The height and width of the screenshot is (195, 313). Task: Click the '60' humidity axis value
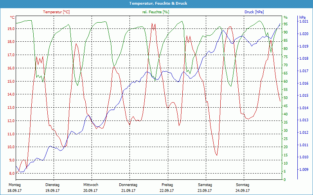pyautogui.click(x=286, y=82)
